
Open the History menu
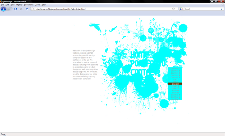tap(19, 5)
